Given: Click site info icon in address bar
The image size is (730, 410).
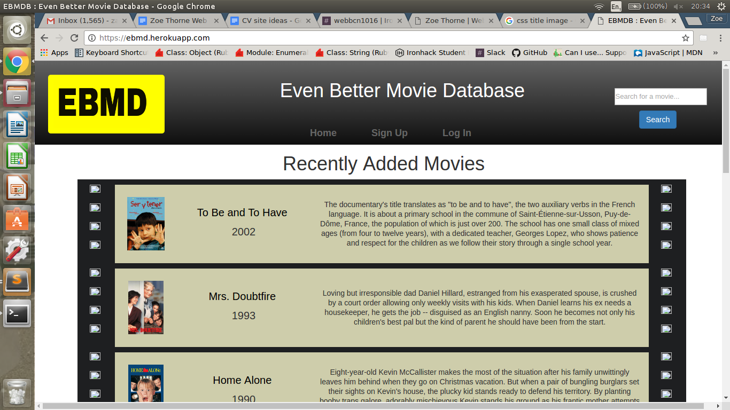Looking at the screenshot, I should 92,38.
